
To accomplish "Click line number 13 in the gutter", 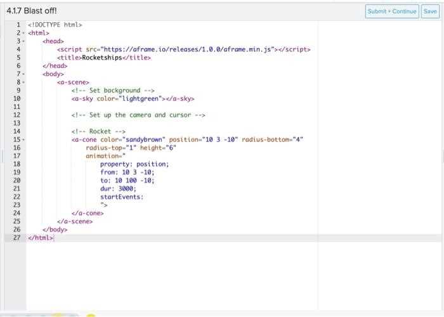I will pyautogui.click(x=16, y=124).
